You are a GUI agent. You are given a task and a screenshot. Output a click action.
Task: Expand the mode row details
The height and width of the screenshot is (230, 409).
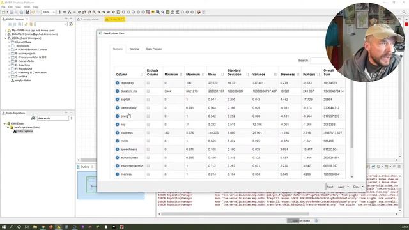118,141
